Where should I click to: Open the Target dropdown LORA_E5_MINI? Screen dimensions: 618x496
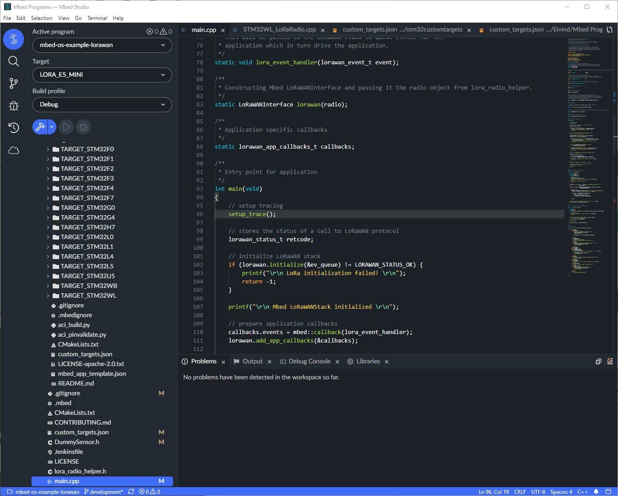pyautogui.click(x=102, y=75)
